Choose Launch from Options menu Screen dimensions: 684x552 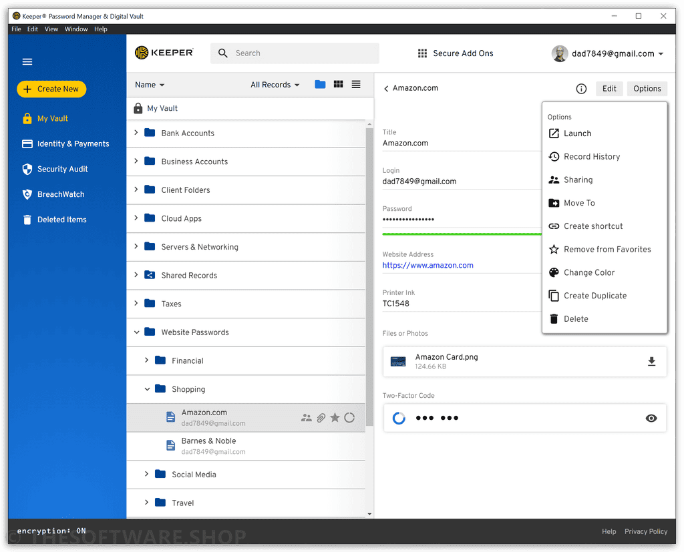tap(605, 133)
